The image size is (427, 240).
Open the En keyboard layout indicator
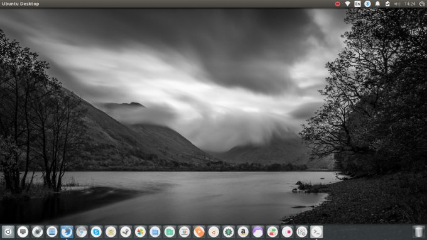pos(357,4)
